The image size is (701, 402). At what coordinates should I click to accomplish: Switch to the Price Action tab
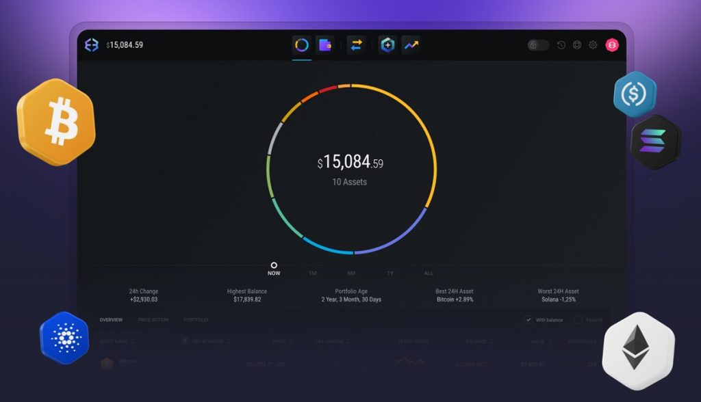[152, 319]
